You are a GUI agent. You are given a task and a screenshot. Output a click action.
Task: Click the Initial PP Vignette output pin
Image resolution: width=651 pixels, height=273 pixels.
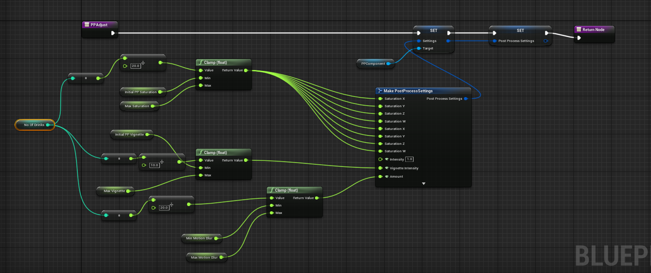tap(147, 134)
